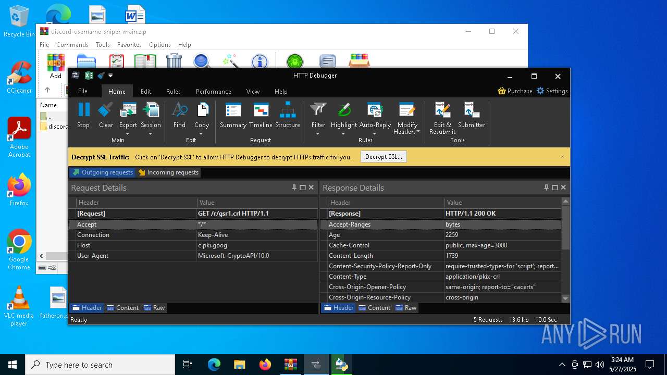The height and width of the screenshot is (375, 667).
Task: Open the Submitter tool
Action: 472,115
